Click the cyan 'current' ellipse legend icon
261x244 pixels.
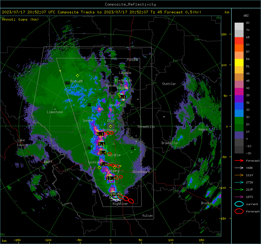tap(239, 204)
